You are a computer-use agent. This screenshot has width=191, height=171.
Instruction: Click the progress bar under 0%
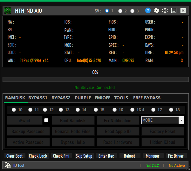(96, 80)
